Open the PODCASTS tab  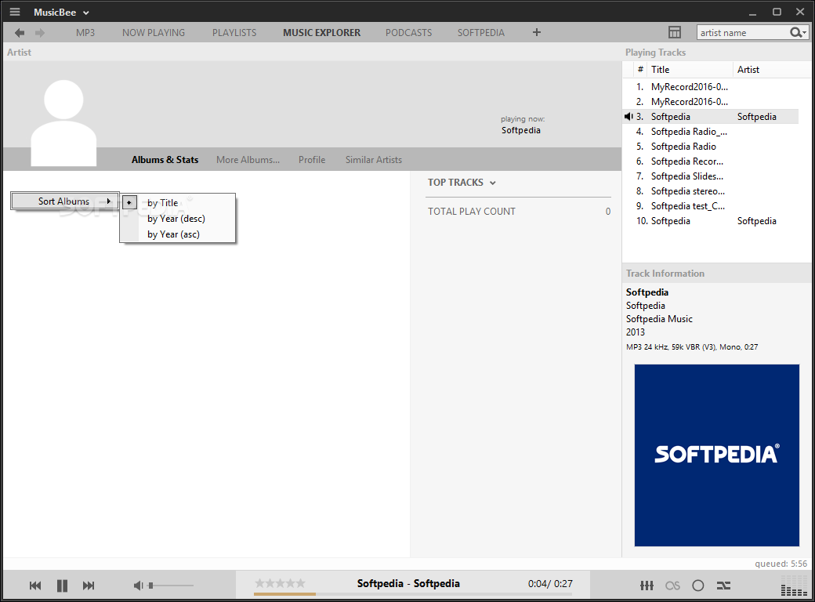click(408, 33)
